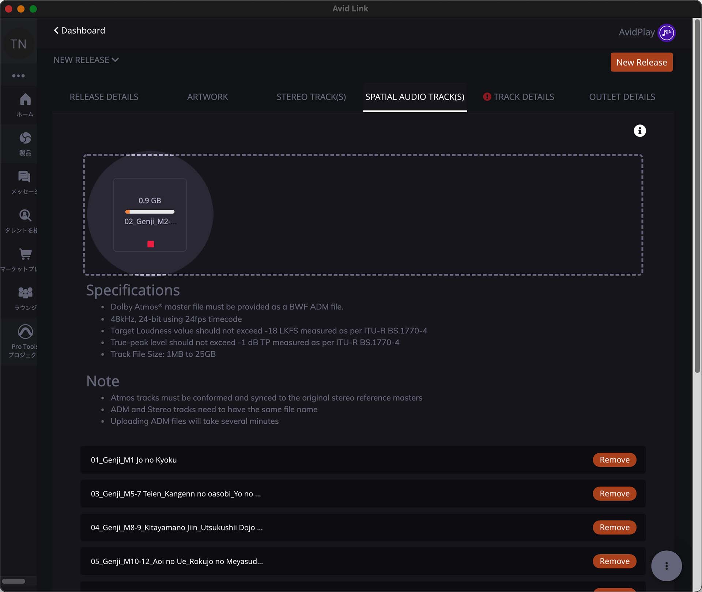Click the 0.9 GB upload progress bar
Image resolution: width=702 pixels, height=592 pixels.
click(x=150, y=212)
